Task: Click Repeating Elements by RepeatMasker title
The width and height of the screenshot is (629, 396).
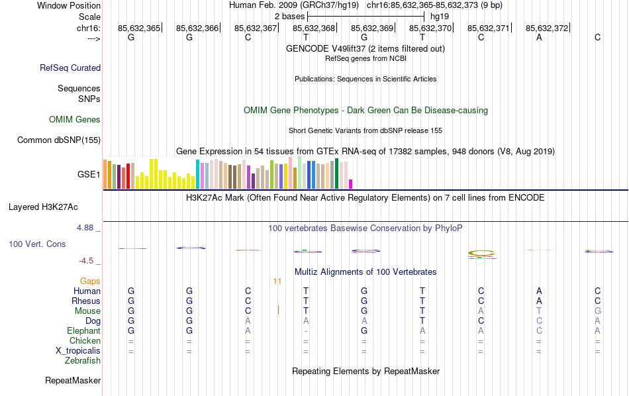Action: (x=366, y=371)
